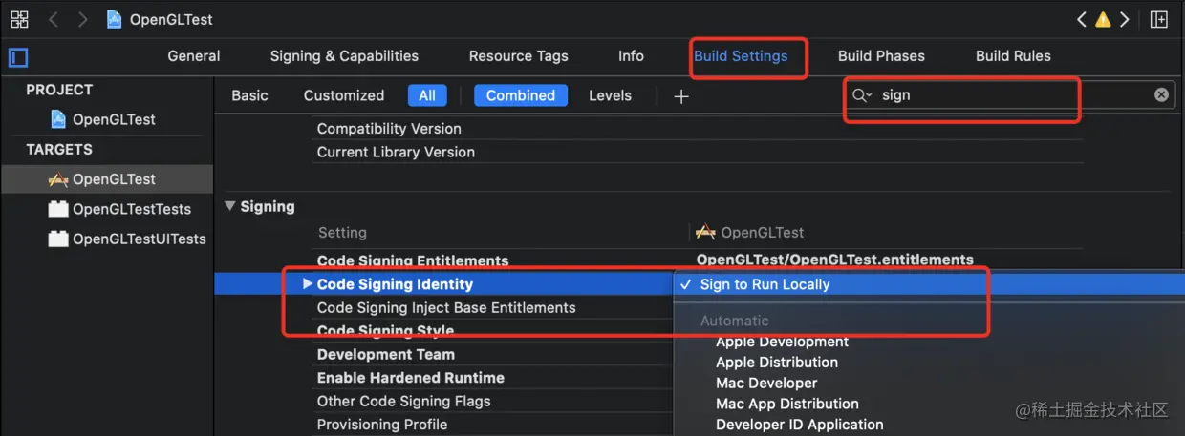Select Code Signing Inject Base Entitlements row

point(446,307)
